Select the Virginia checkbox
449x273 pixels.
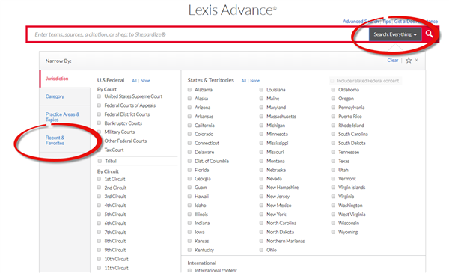(333, 197)
